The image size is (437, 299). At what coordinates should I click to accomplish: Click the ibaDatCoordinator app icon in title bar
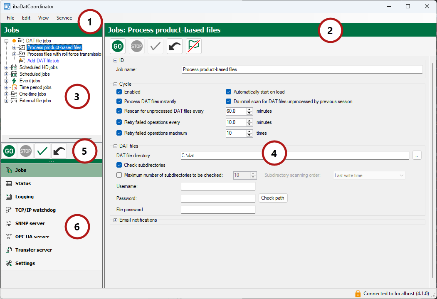point(7,6)
